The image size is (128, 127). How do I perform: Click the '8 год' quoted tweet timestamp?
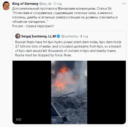(x=84, y=36)
